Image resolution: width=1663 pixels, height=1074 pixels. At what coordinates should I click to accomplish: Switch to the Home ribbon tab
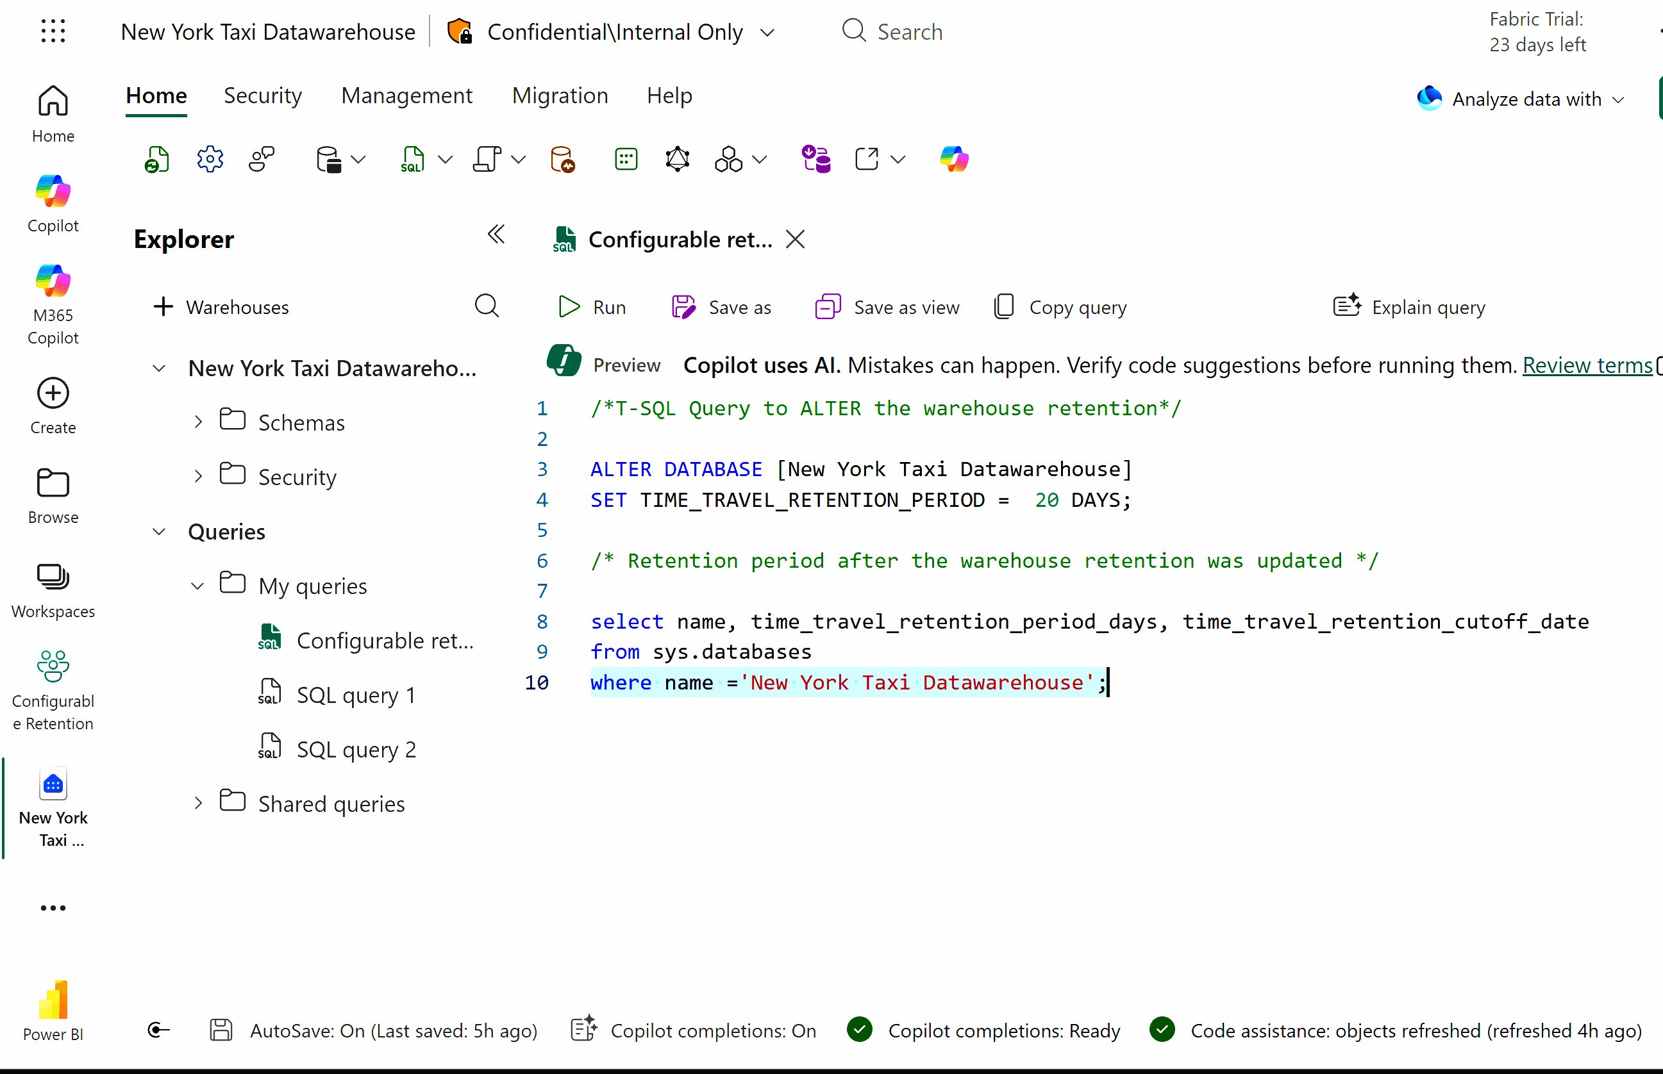coord(156,95)
